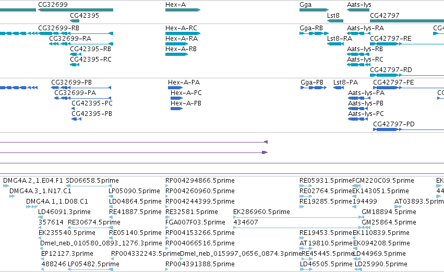Click protein Hex-A-PB
Screen dimensions: 444x272
click(186, 103)
